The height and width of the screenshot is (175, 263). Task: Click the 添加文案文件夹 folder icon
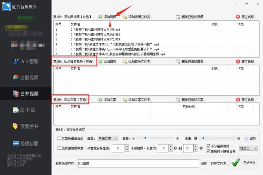pyautogui.click(x=125, y=100)
